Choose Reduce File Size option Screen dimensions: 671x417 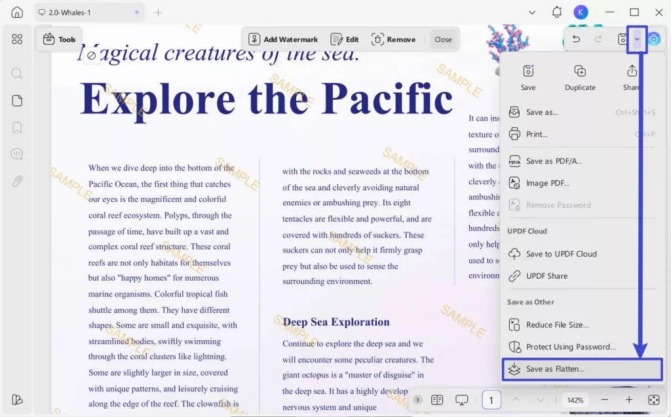pyautogui.click(x=557, y=325)
